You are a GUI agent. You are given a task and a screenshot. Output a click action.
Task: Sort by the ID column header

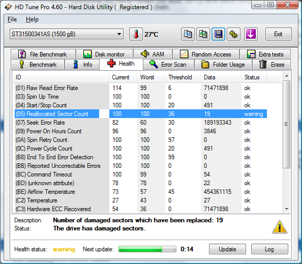point(61,77)
